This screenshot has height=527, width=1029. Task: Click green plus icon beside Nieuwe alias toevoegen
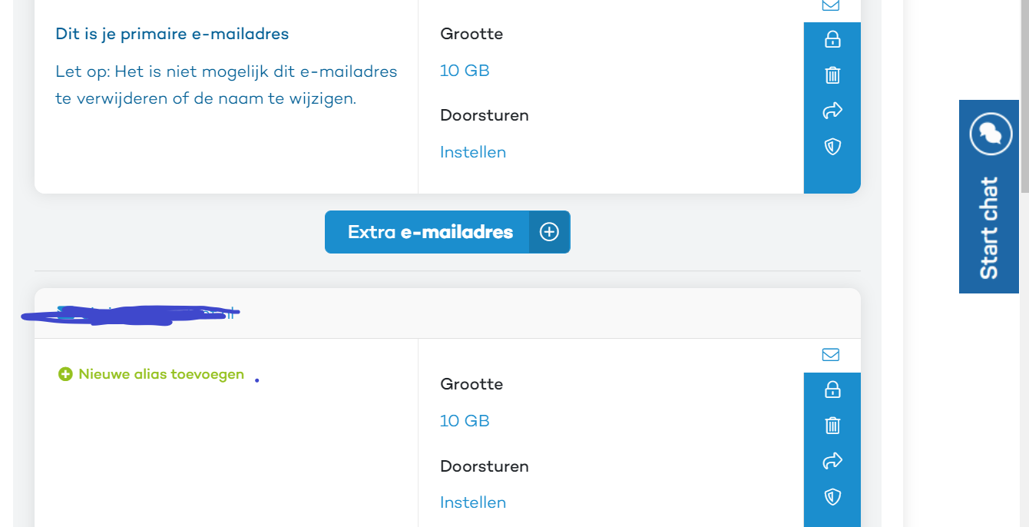65,374
